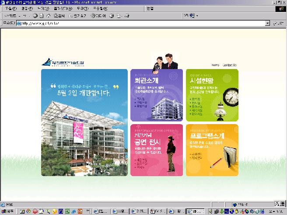Expand the Mail button dropdown arrow

[x=122, y=16]
